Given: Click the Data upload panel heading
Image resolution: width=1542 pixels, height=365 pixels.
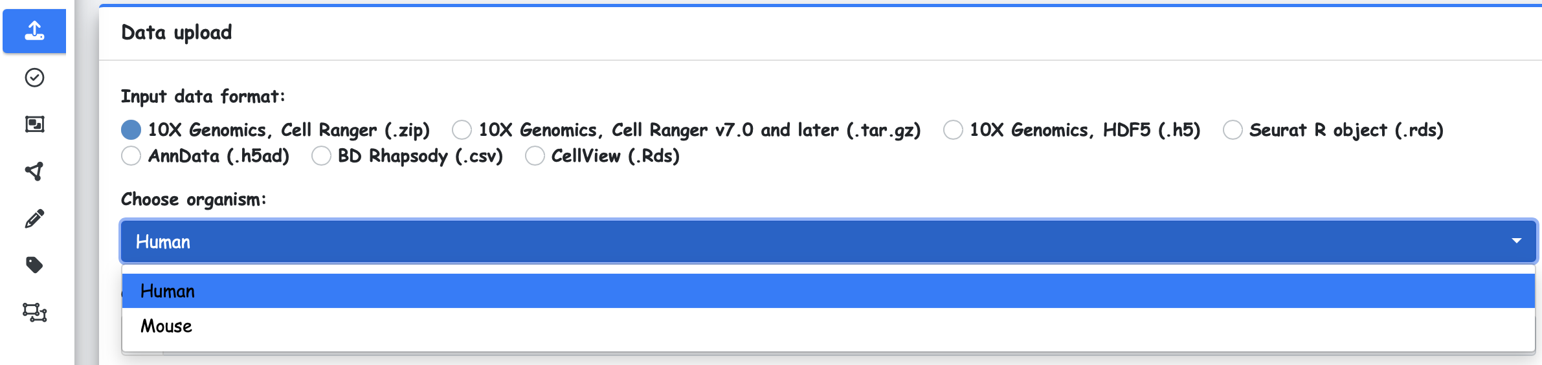Looking at the screenshot, I should tap(176, 32).
